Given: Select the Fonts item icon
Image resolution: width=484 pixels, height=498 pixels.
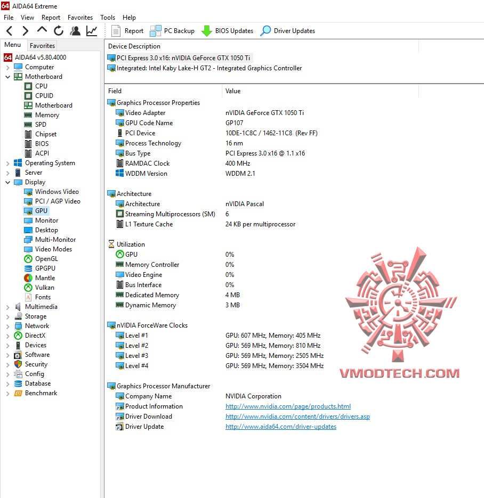Looking at the screenshot, I should click(28, 297).
